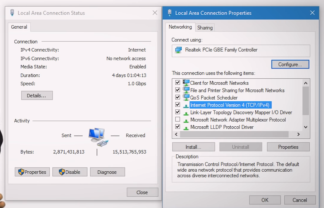Click the Connection Status title bar icon
Viewport: 324px width, 208px height.
click(12, 13)
